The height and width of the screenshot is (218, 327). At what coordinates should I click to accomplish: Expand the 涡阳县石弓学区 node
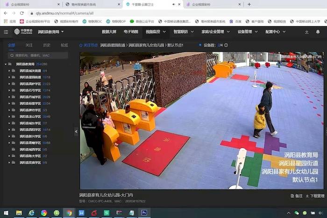(x=9, y=91)
